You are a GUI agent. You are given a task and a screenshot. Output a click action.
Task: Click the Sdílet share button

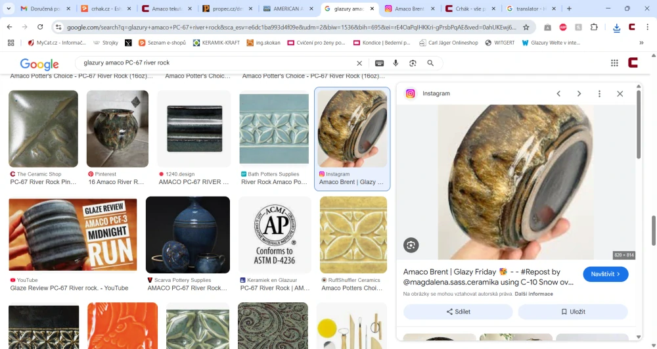(458, 312)
